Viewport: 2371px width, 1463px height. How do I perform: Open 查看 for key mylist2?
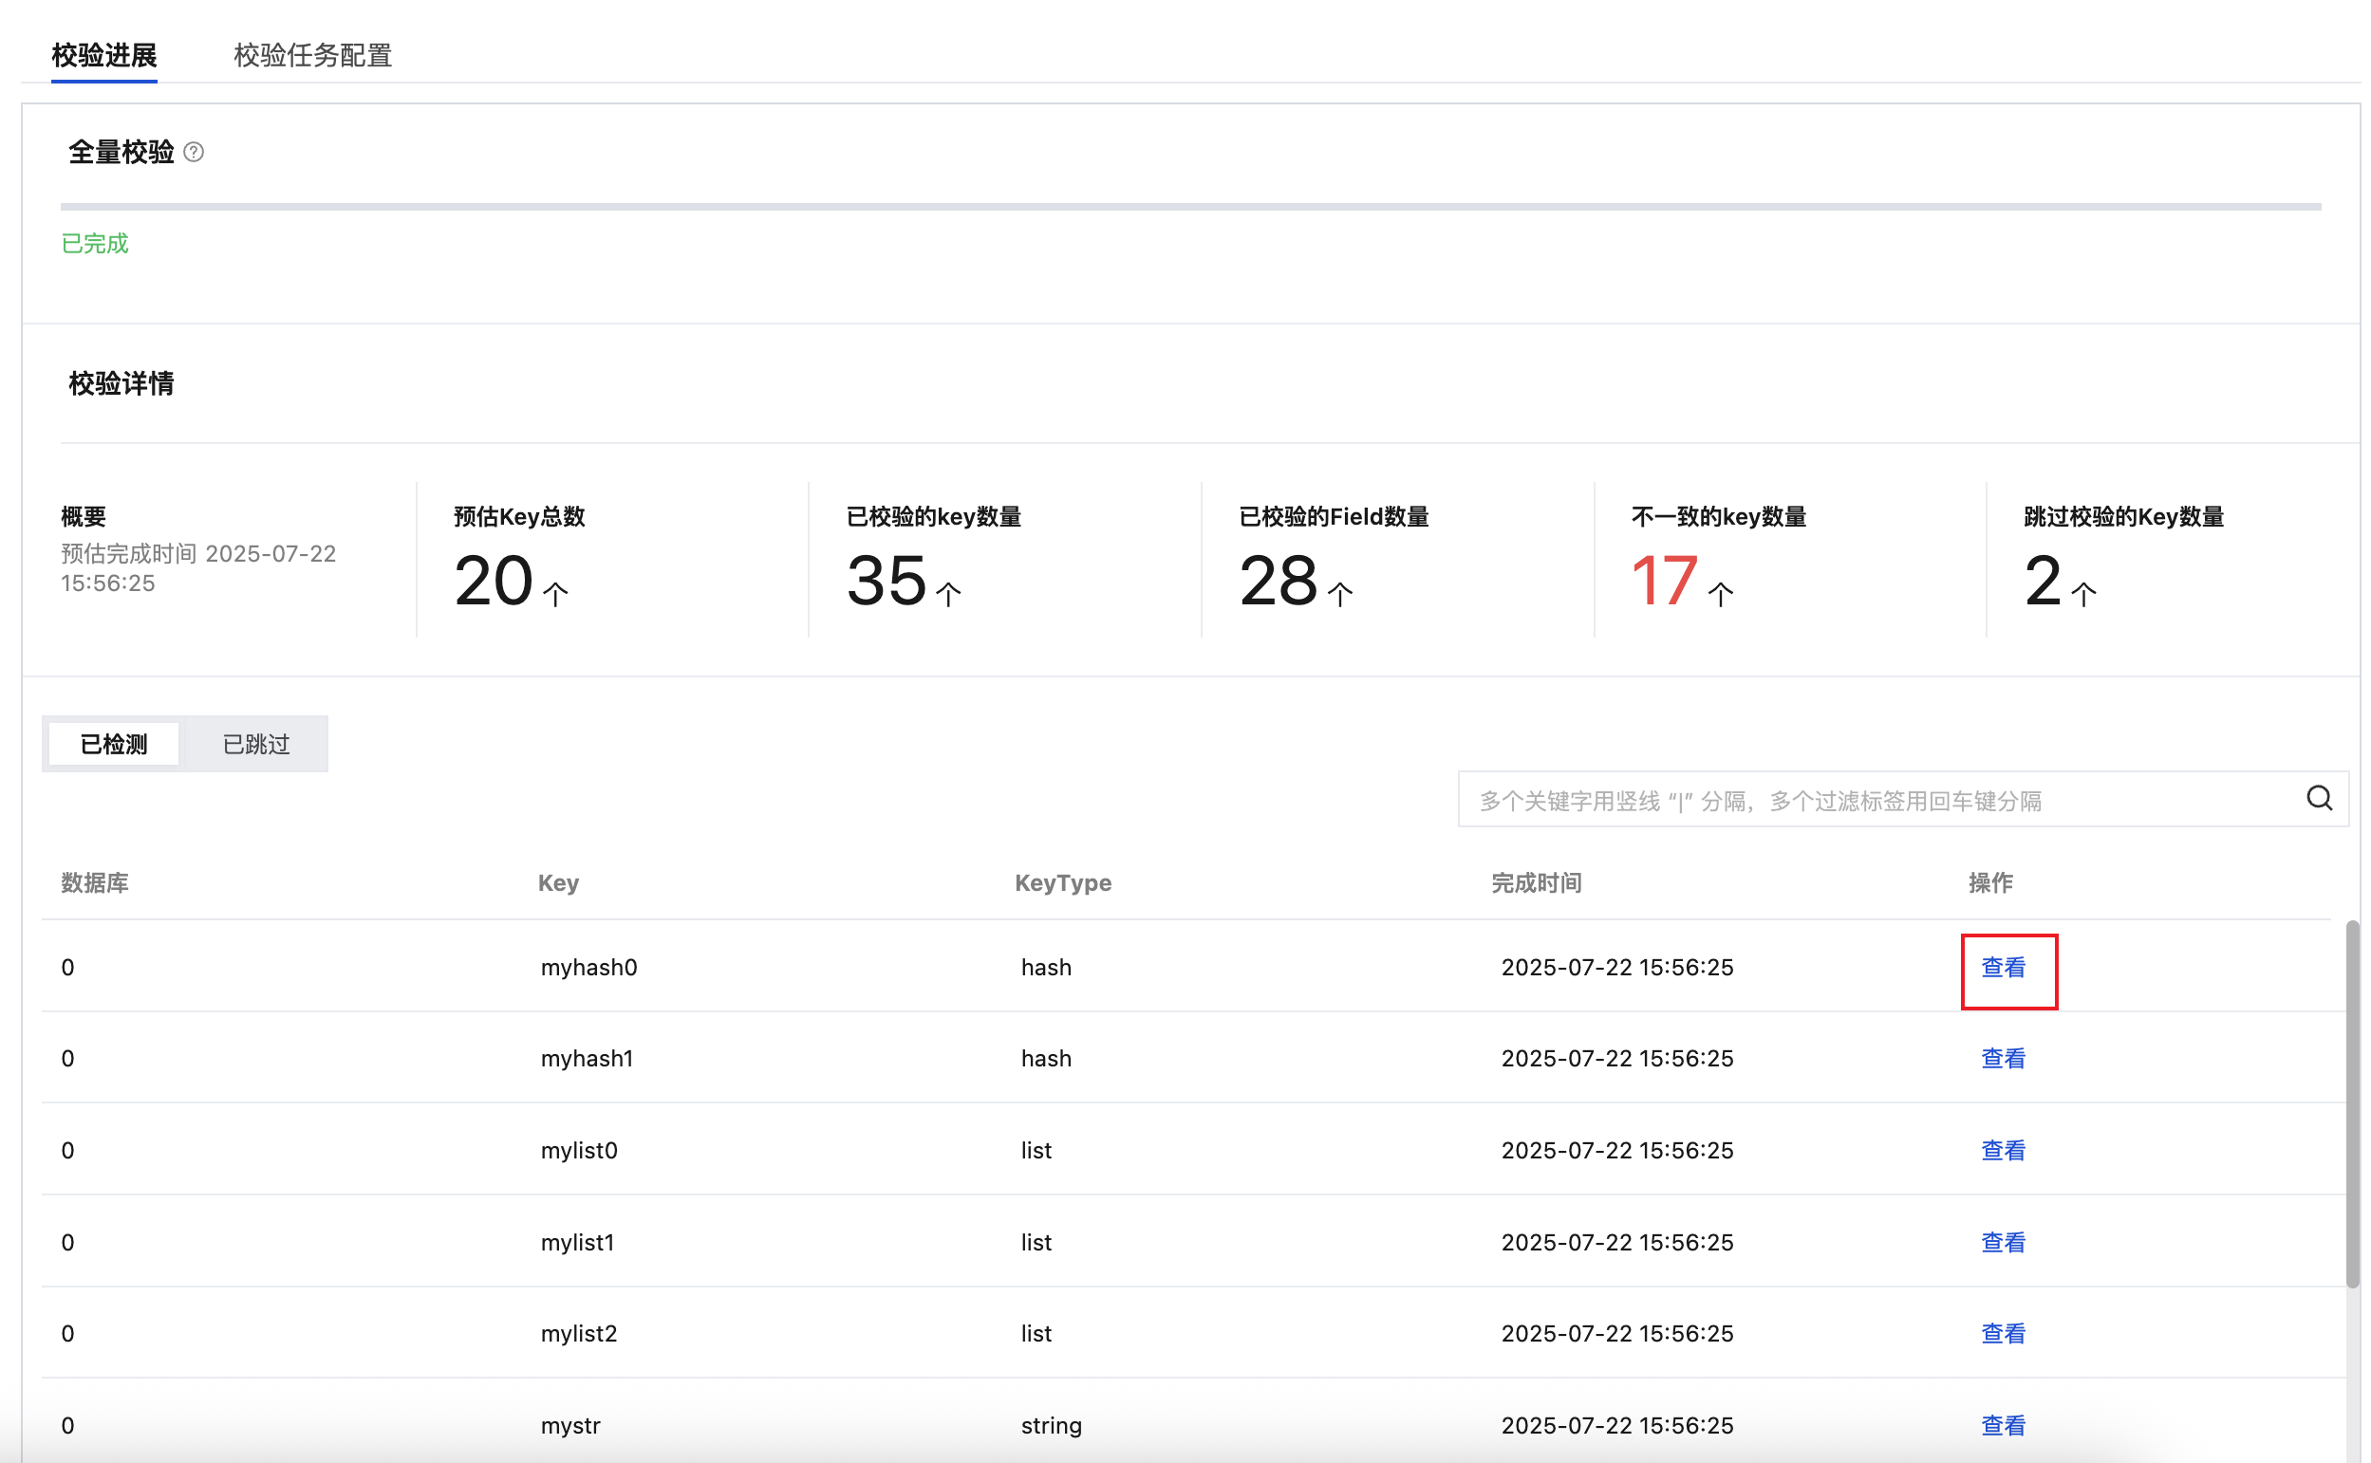pyautogui.click(x=2003, y=1333)
